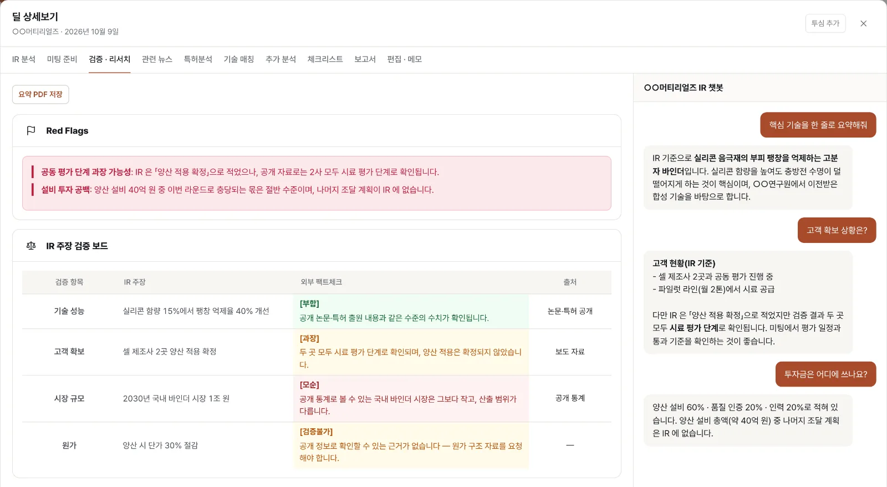Click the 고객 확보 row label
887x487 pixels.
click(69, 352)
